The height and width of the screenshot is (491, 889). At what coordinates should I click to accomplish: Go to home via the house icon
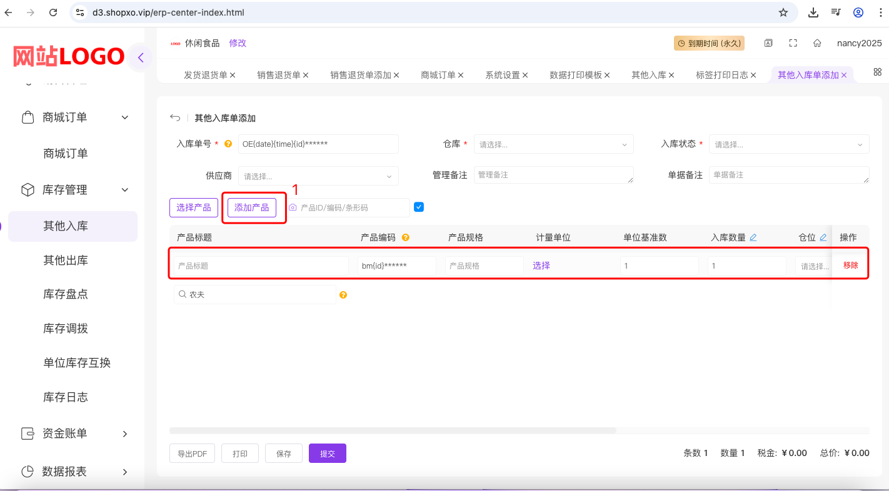point(817,43)
